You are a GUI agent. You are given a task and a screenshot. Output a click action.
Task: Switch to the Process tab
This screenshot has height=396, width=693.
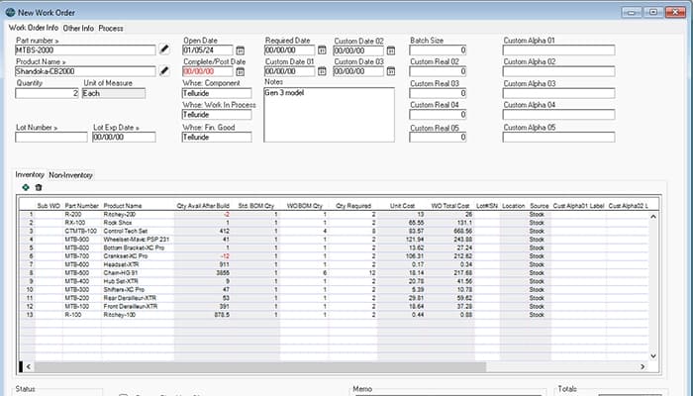tap(111, 29)
